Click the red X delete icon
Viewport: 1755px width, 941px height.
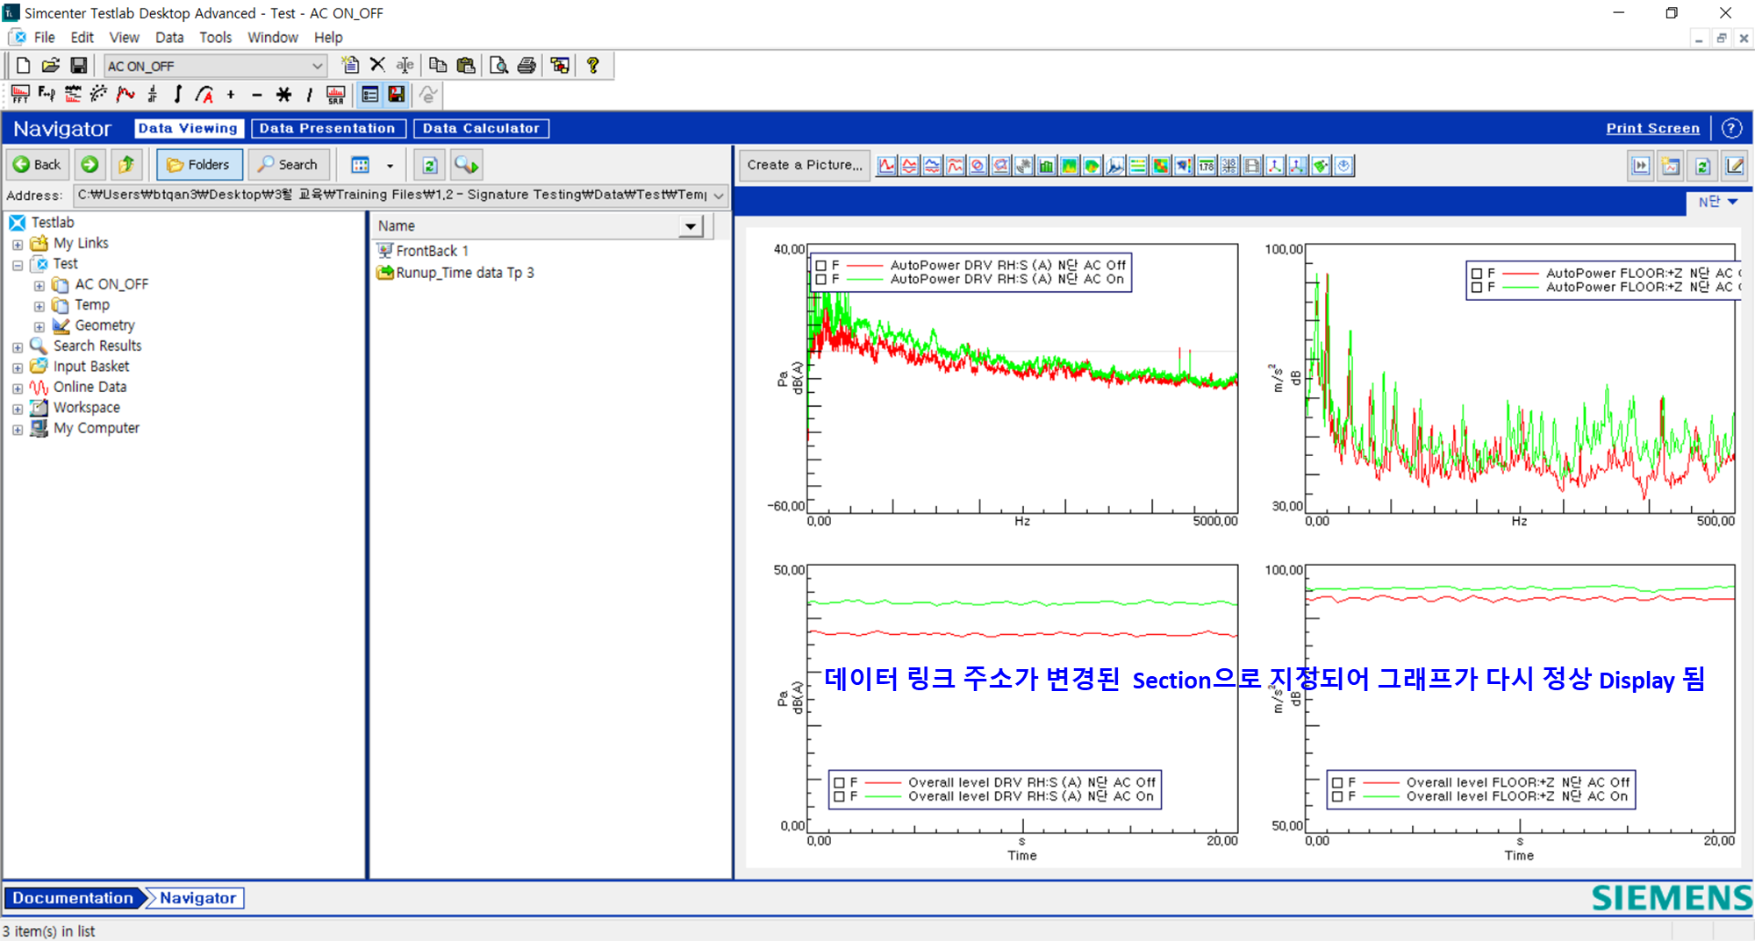377,65
